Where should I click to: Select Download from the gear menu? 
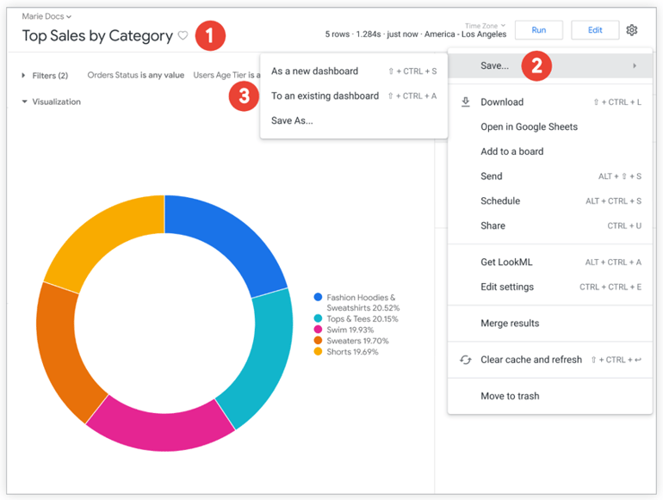549,102
